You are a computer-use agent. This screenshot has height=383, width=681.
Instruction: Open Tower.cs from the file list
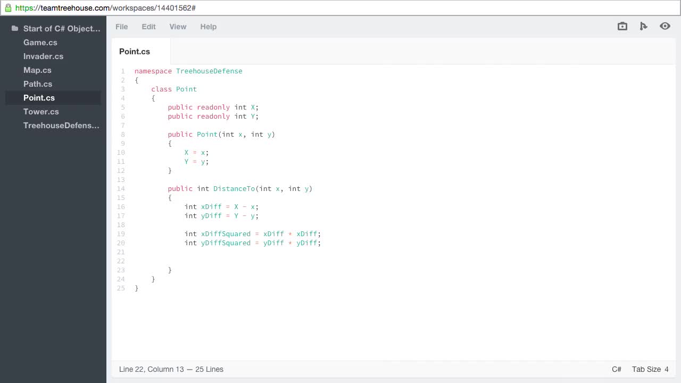41,112
